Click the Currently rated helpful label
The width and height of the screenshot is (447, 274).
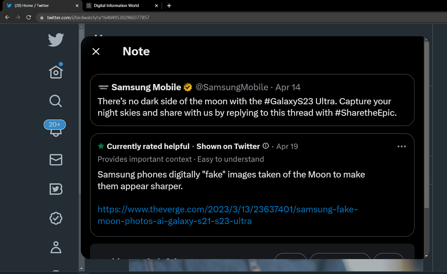click(x=148, y=146)
